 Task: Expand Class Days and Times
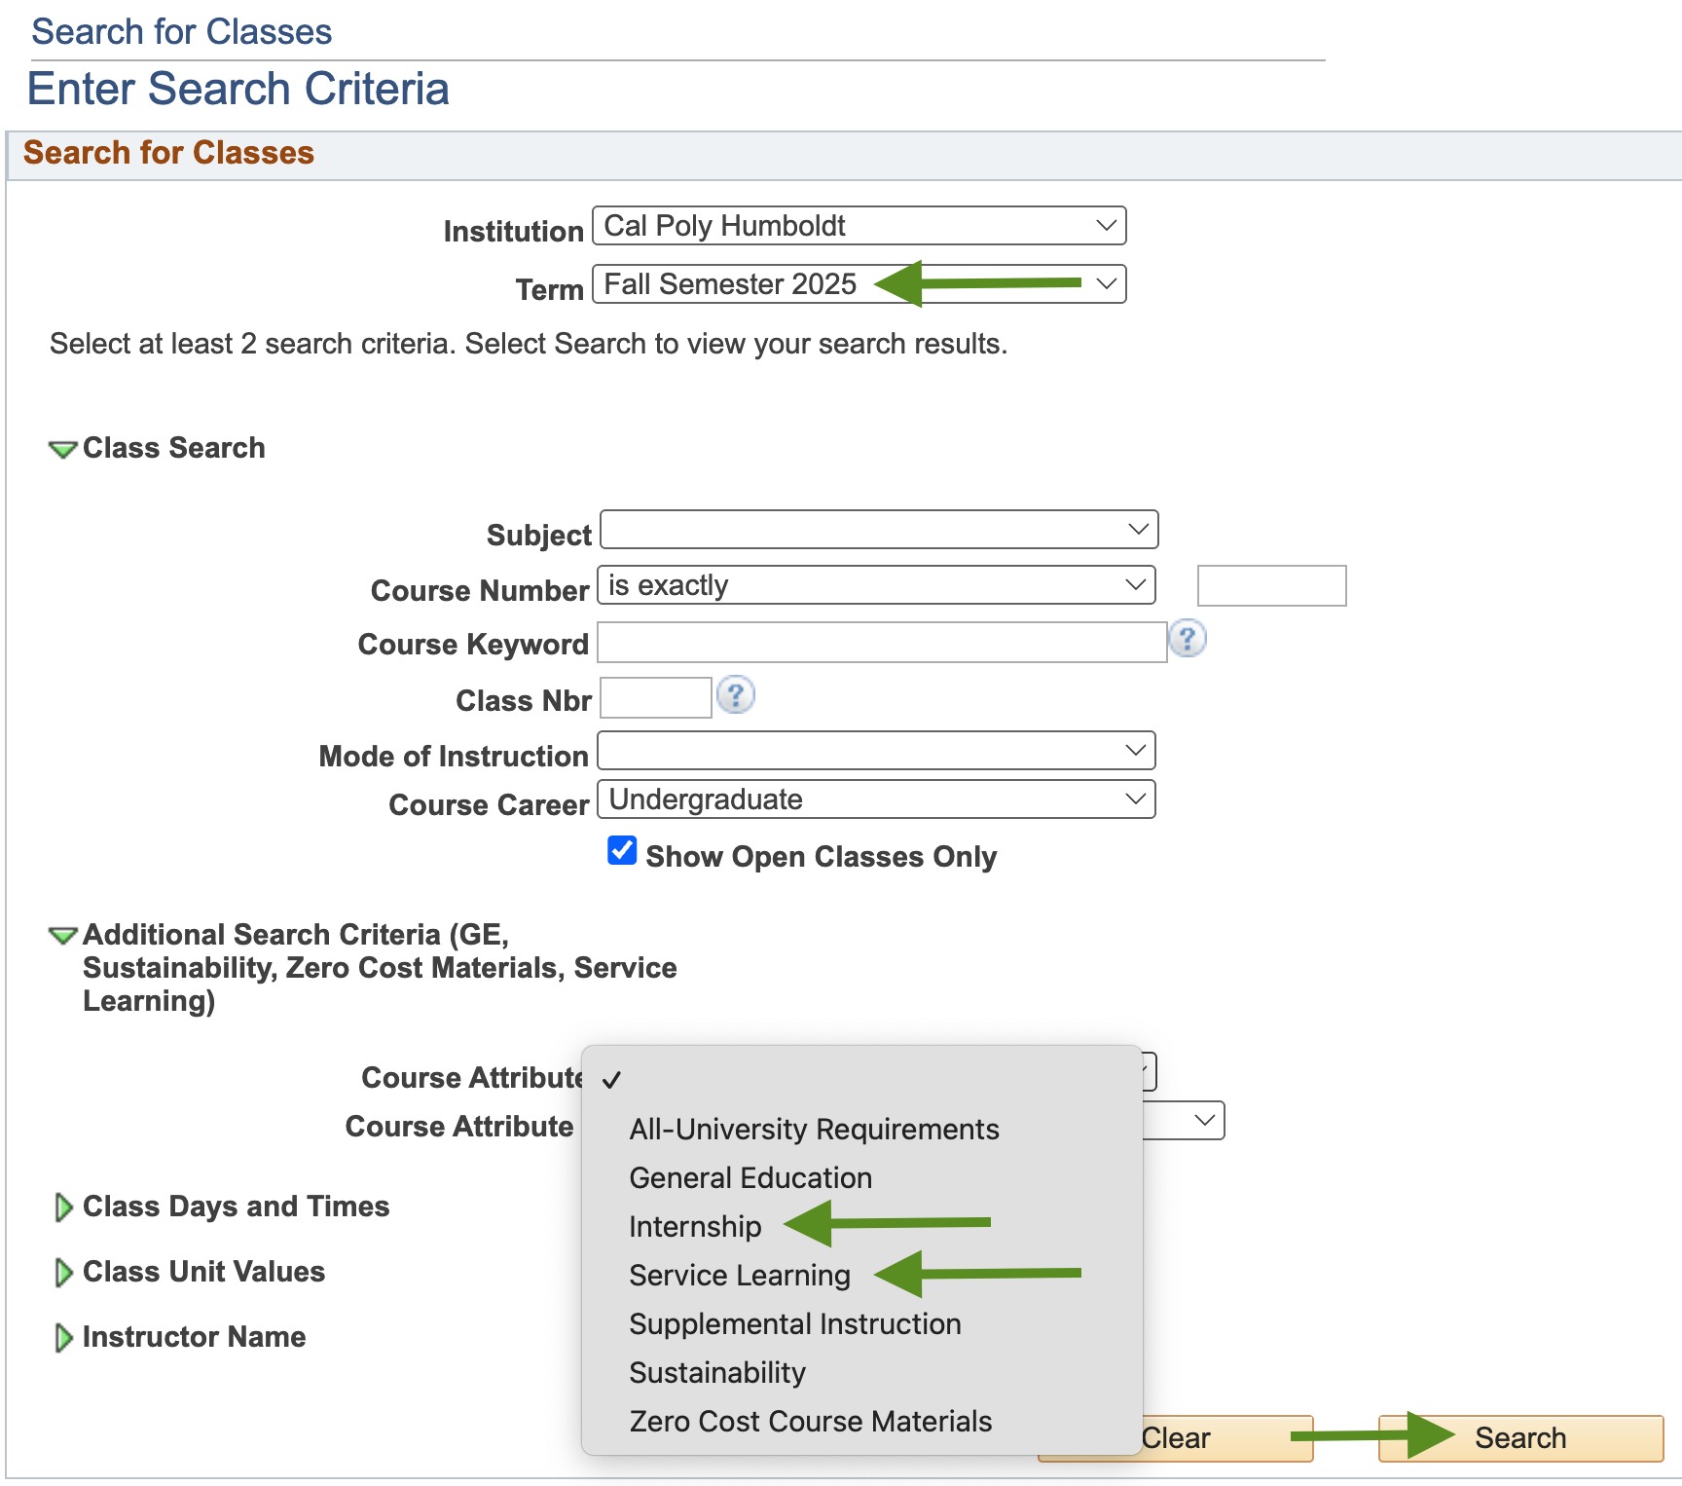(x=64, y=1207)
